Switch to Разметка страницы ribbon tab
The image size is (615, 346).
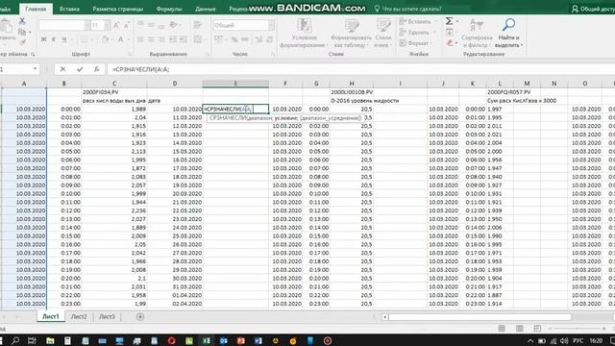tap(117, 9)
